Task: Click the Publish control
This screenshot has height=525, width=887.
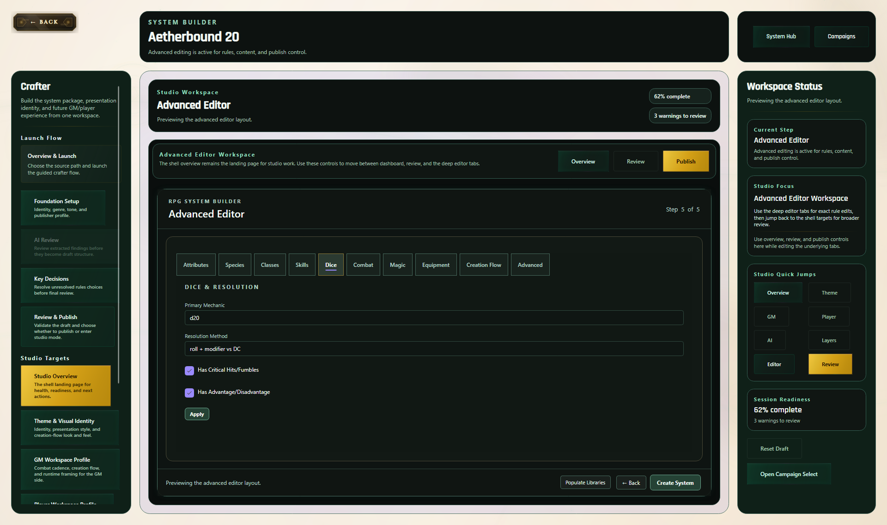Action: pos(686,161)
